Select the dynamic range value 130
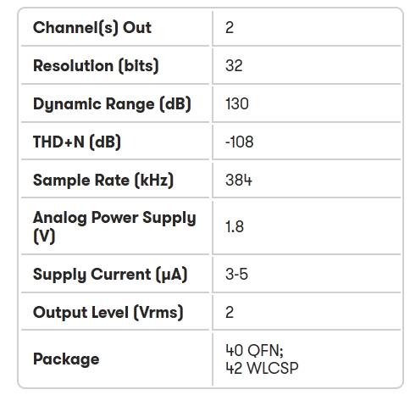This screenshot has width=410, height=395. [237, 103]
